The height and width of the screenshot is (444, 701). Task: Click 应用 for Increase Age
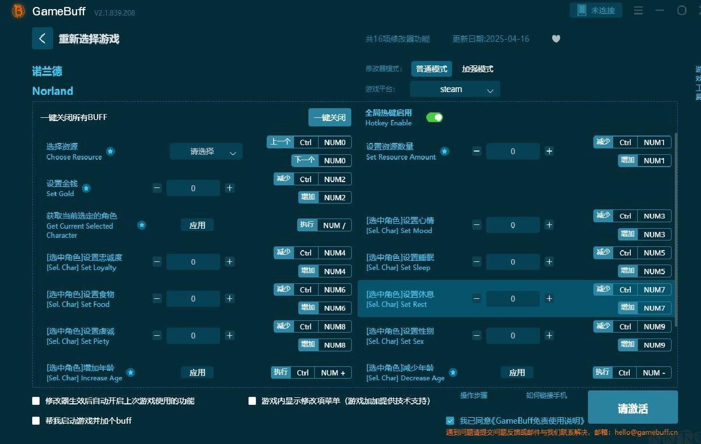pos(197,372)
